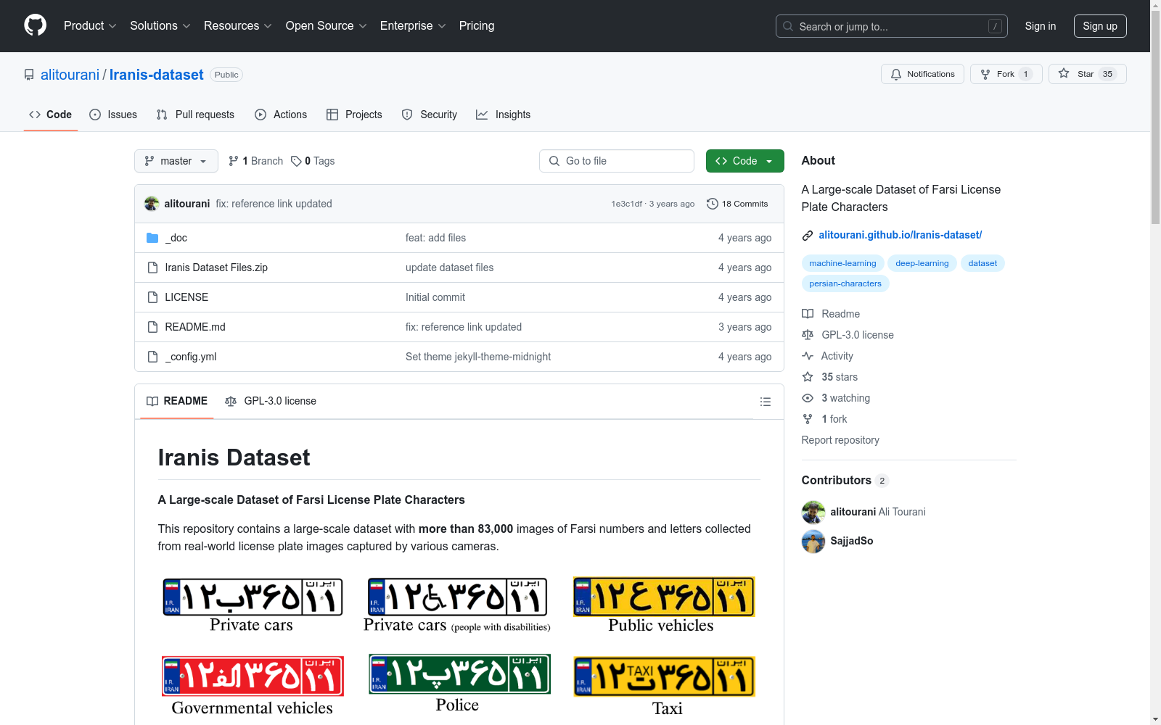
Task: Open the 1e3c1df commit hash link
Action: 627,204
